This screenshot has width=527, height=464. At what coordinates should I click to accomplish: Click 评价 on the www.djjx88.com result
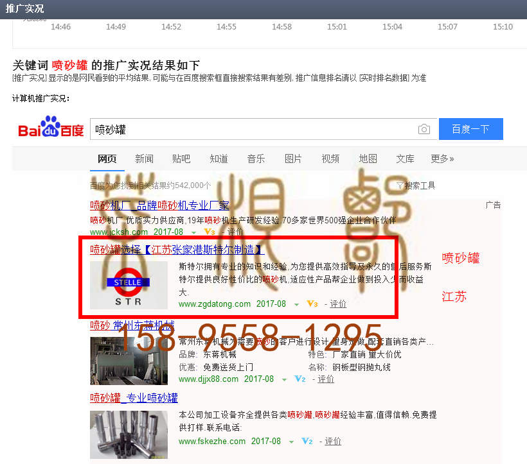pos(326,379)
